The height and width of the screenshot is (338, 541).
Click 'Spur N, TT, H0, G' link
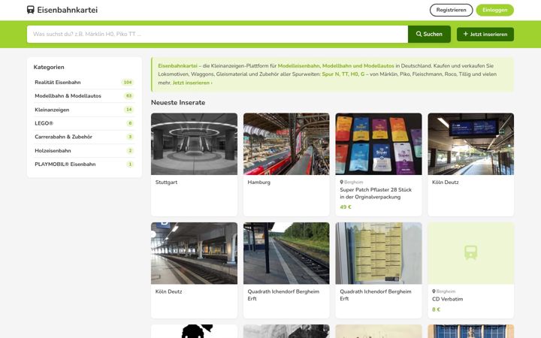(x=343, y=74)
